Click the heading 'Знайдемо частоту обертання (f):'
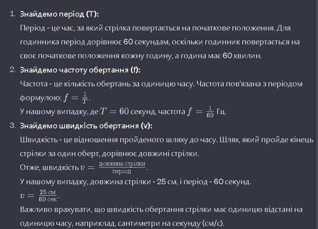 (x=80, y=70)
